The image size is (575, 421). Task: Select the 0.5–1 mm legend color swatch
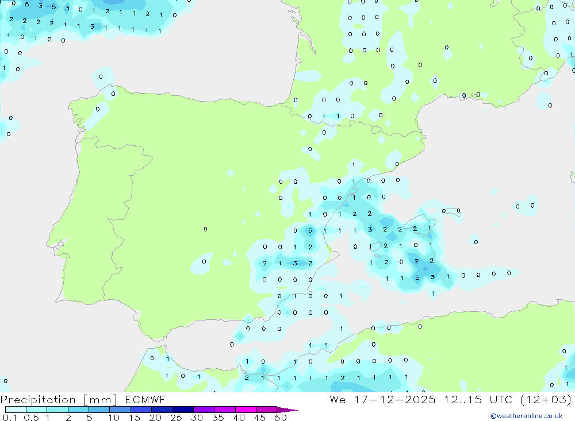[36, 410]
